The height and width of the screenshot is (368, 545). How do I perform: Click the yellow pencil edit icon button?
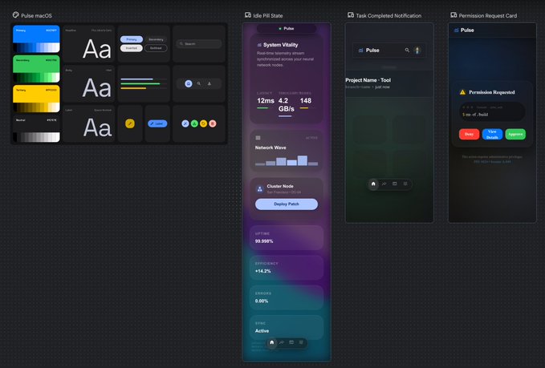130,123
